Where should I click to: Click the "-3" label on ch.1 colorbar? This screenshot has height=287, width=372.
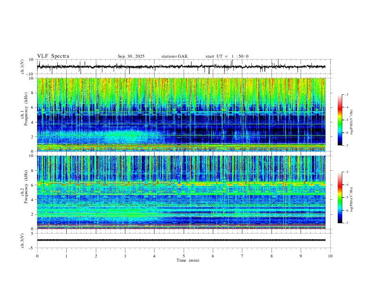(347, 94)
